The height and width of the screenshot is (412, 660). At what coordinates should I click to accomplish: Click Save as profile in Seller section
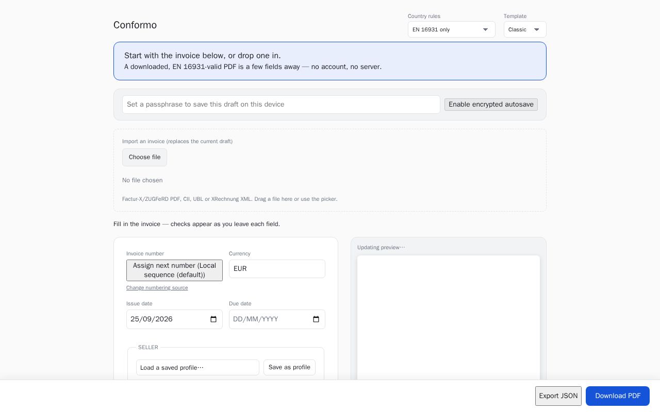(289, 367)
